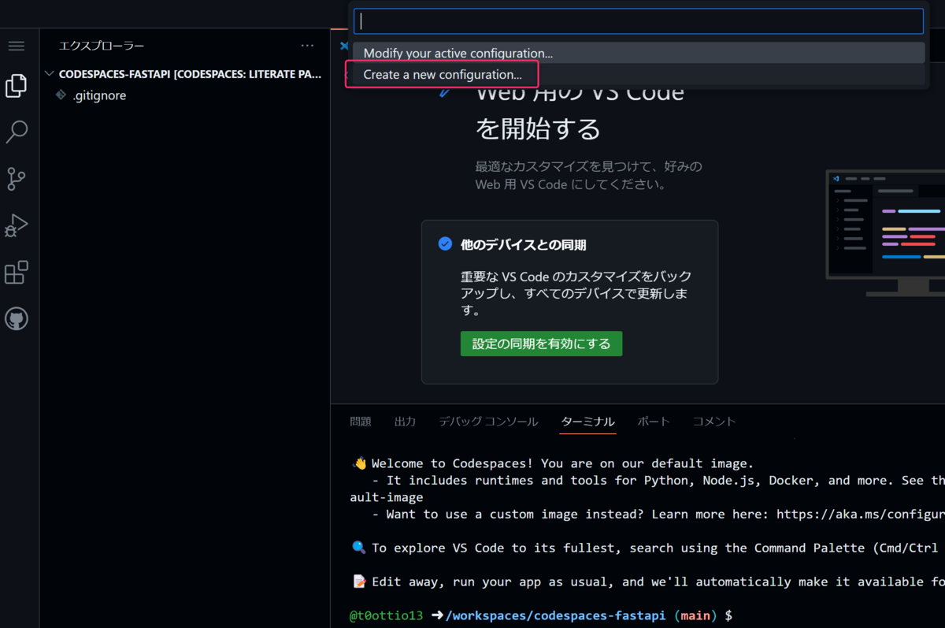Open the 問題 panel tab
This screenshot has width=945, height=628.
pos(360,421)
